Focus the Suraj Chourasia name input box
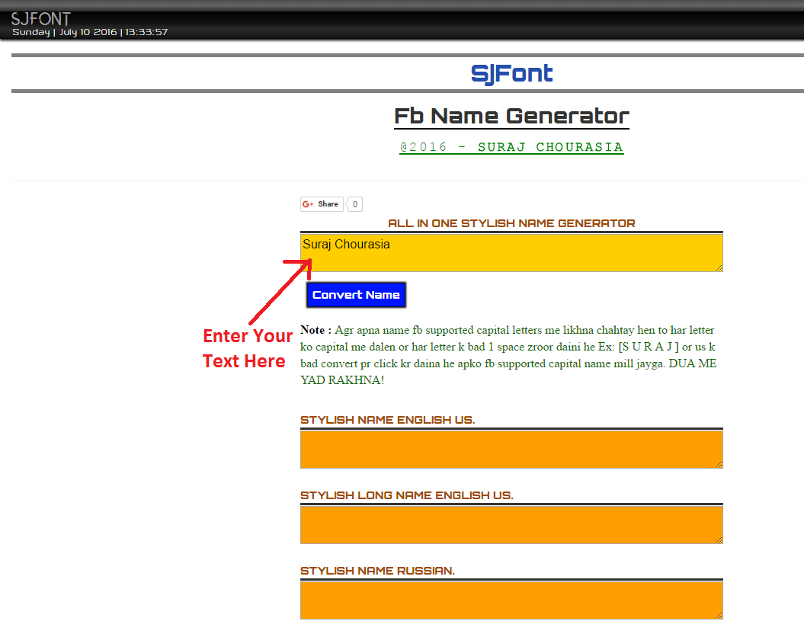This screenshot has height=634, width=804. click(x=511, y=253)
